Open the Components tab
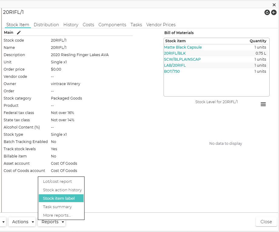Image resolution: width=279 pixels, height=232 pixels. tap(112, 25)
